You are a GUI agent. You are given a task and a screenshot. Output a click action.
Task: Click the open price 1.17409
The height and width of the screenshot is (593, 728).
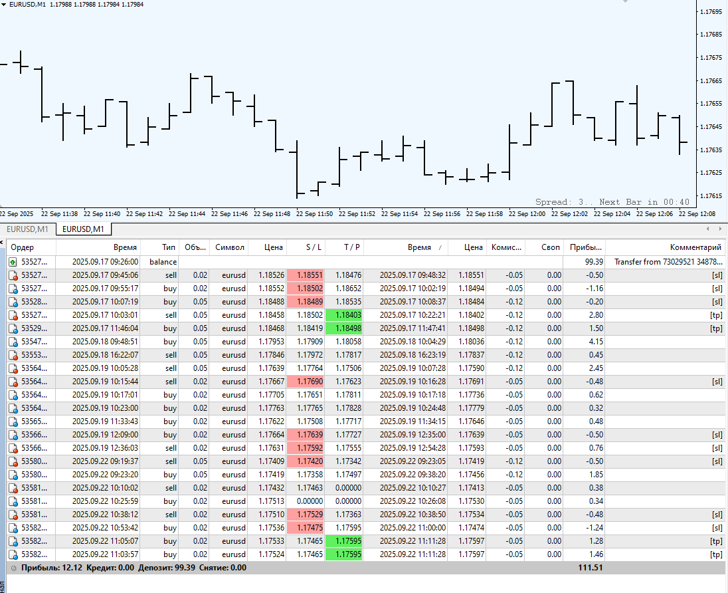[271, 461]
